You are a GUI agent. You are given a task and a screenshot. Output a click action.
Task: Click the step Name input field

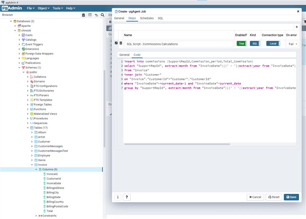178,44
